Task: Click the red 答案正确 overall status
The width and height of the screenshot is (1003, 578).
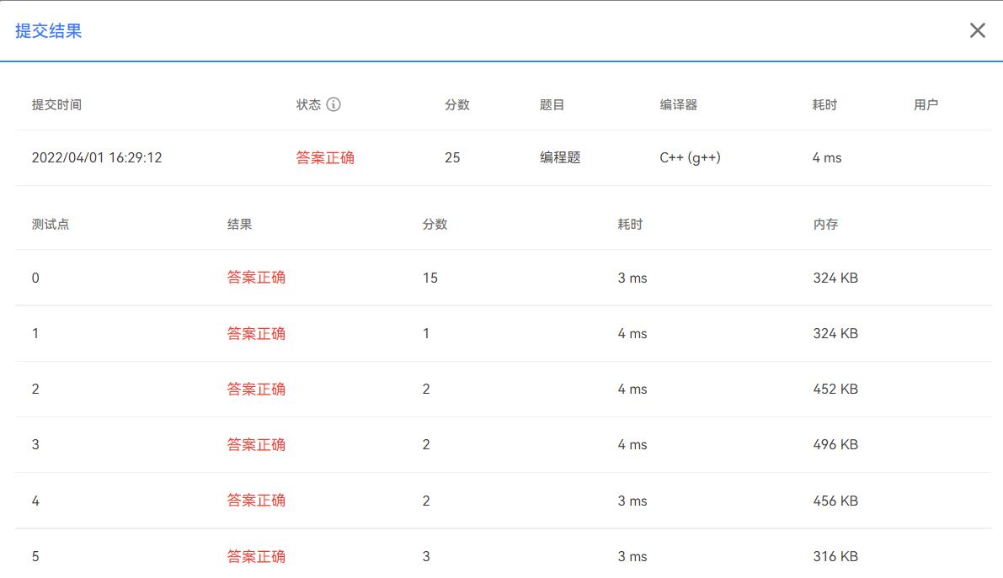Action: point(325,158)
